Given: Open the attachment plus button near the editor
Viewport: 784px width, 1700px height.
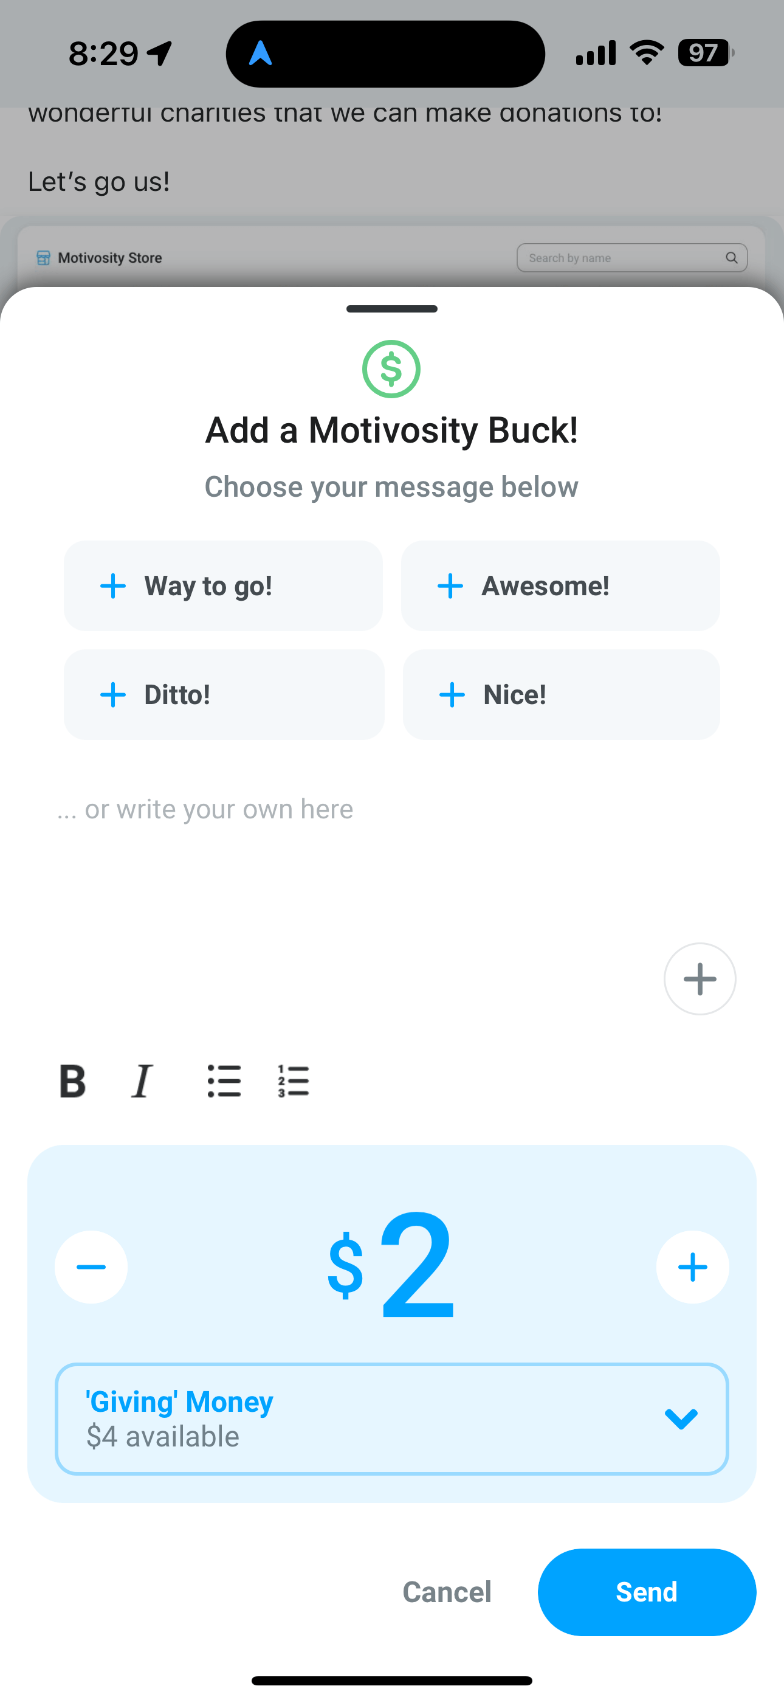Looking at the screenshot, I should (x=700, y=979).
